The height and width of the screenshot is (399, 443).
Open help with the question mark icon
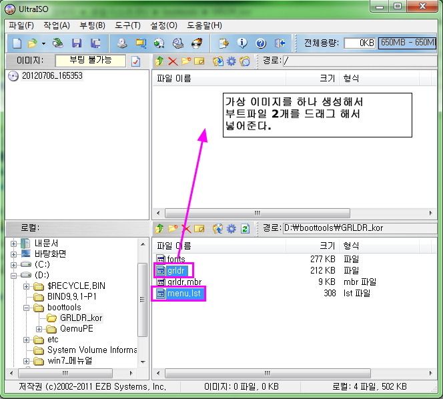point(261,43)
